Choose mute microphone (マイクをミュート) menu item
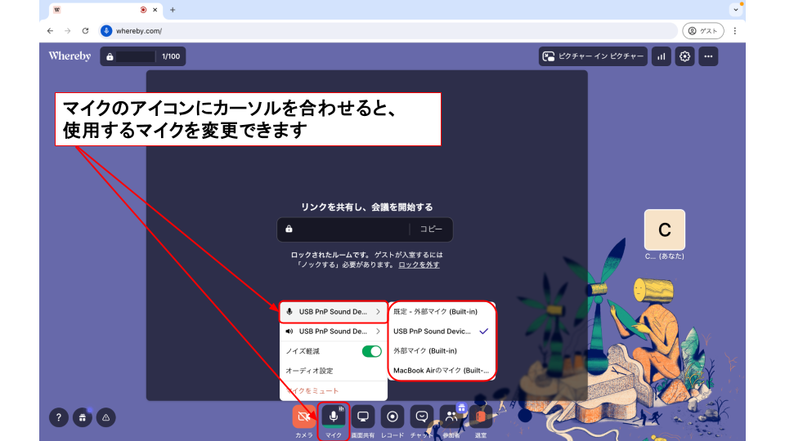Viewport: 785px width, 441px height. point(313,391)
